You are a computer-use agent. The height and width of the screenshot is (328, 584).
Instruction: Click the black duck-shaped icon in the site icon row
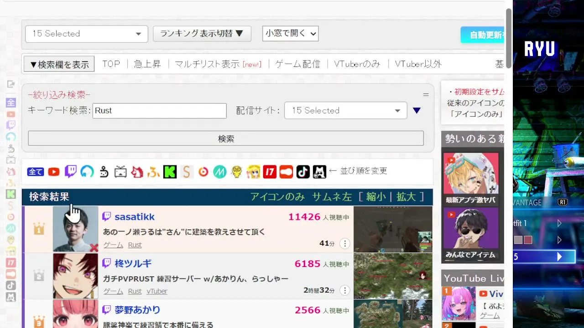pos(104,172)
